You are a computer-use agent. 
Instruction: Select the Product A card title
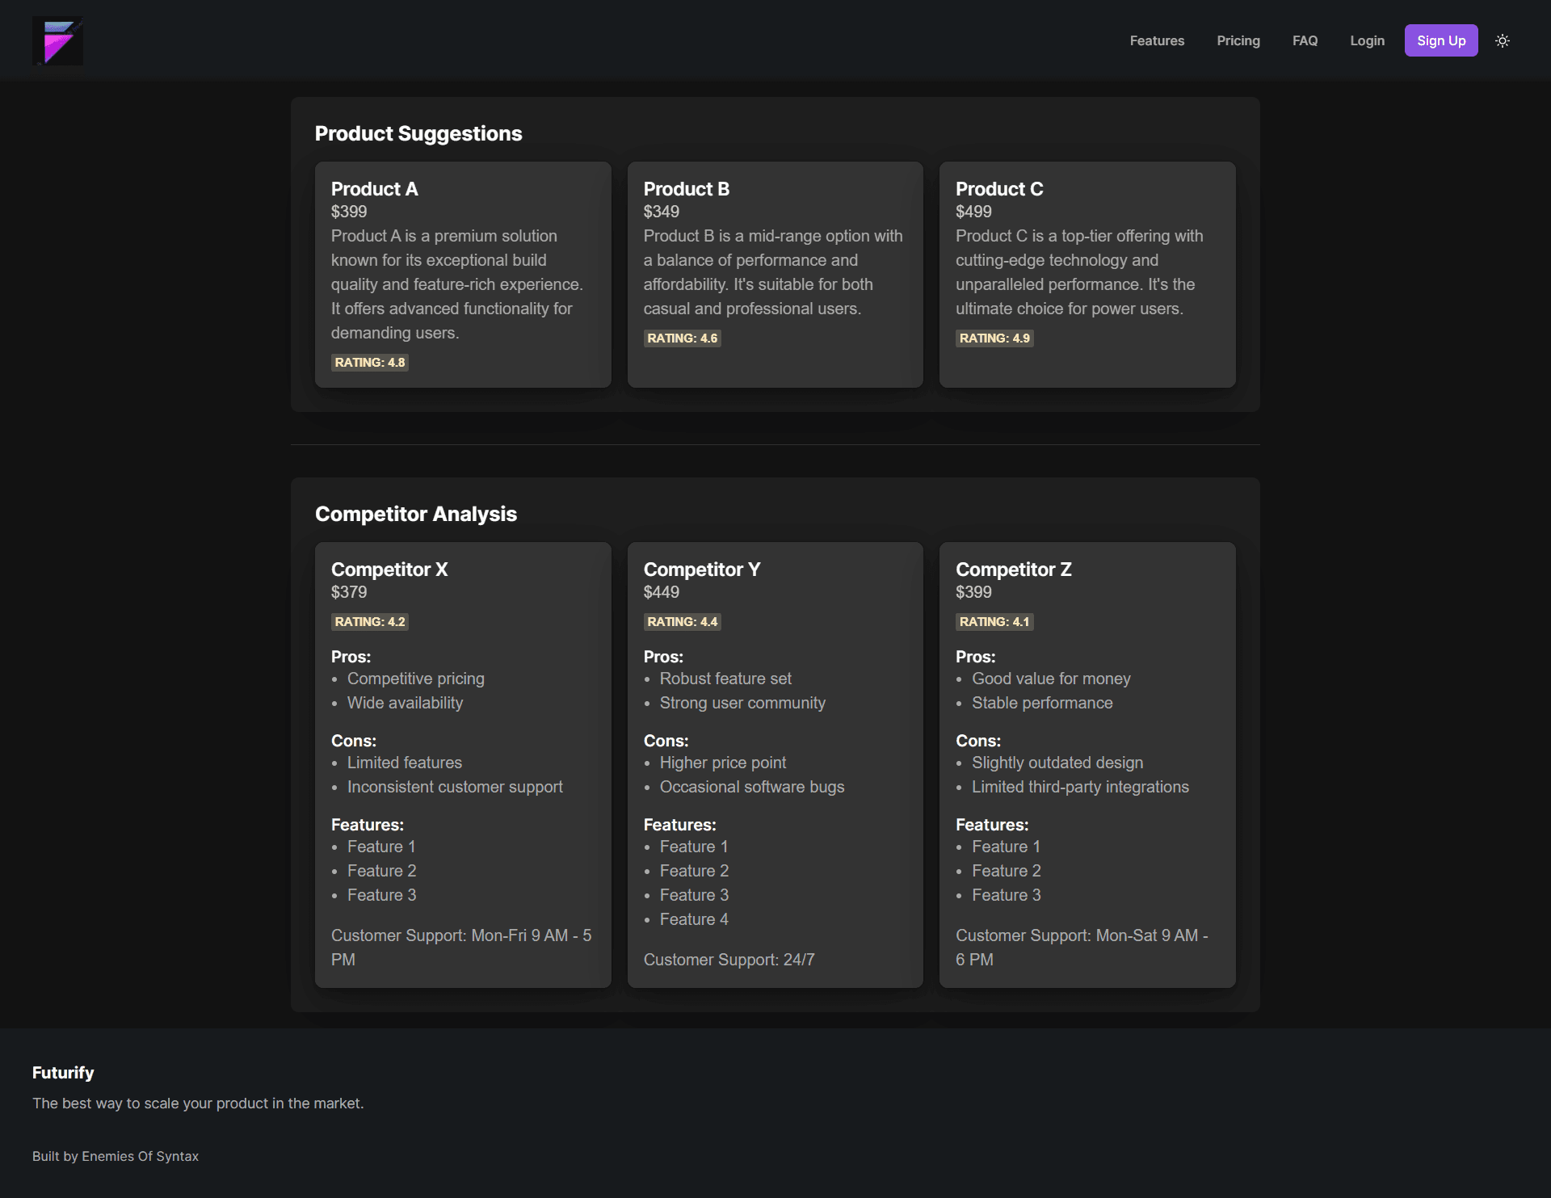click(x=374, y=189)
